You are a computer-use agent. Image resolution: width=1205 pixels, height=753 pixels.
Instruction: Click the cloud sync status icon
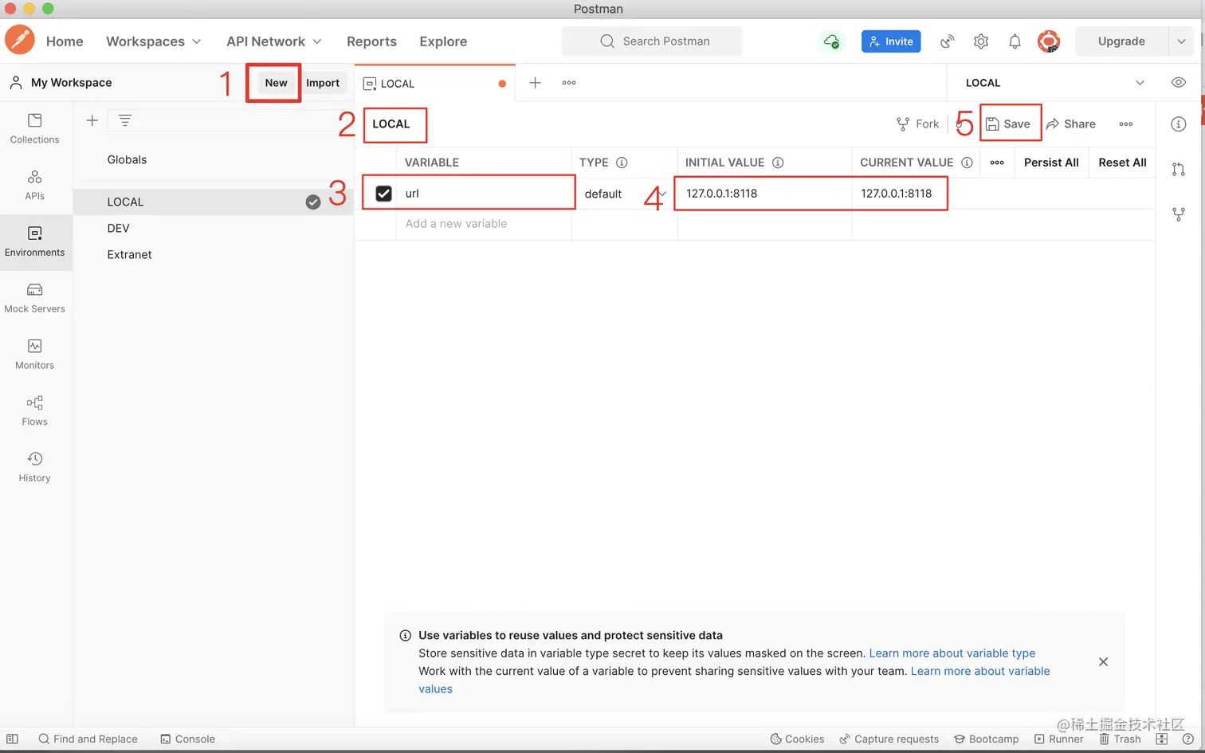pyautogui.click(x=831, y=41)
